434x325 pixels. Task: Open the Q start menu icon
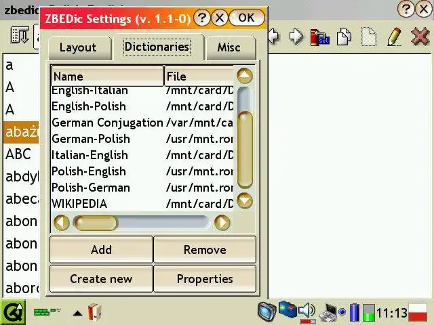coord(13,312)
